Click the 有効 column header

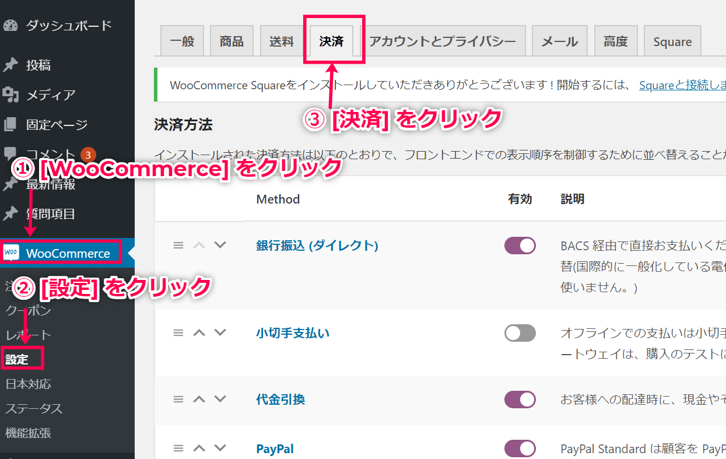520,199
